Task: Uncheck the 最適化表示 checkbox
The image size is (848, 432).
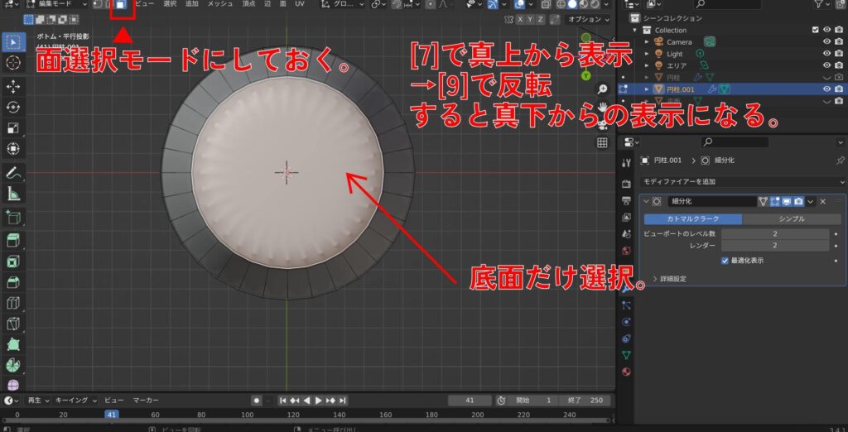Action: click(725, 260)
